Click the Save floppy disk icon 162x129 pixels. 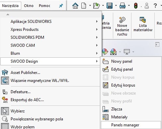[110, 6]
